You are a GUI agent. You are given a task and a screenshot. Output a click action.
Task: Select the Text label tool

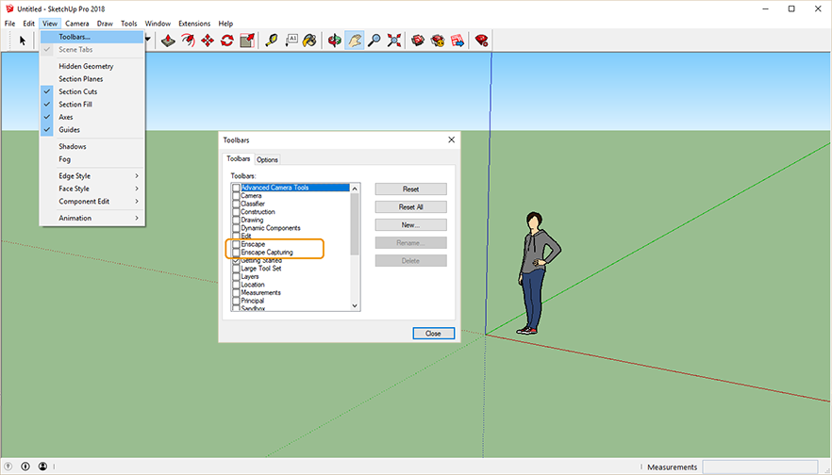(x=291, y=41)
